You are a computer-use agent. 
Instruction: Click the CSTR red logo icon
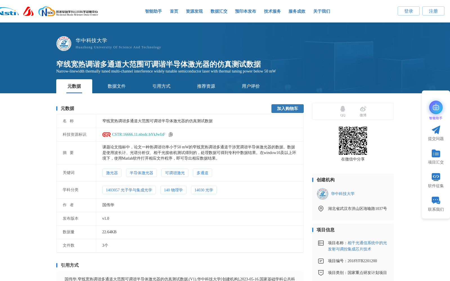tap(107, 135)
